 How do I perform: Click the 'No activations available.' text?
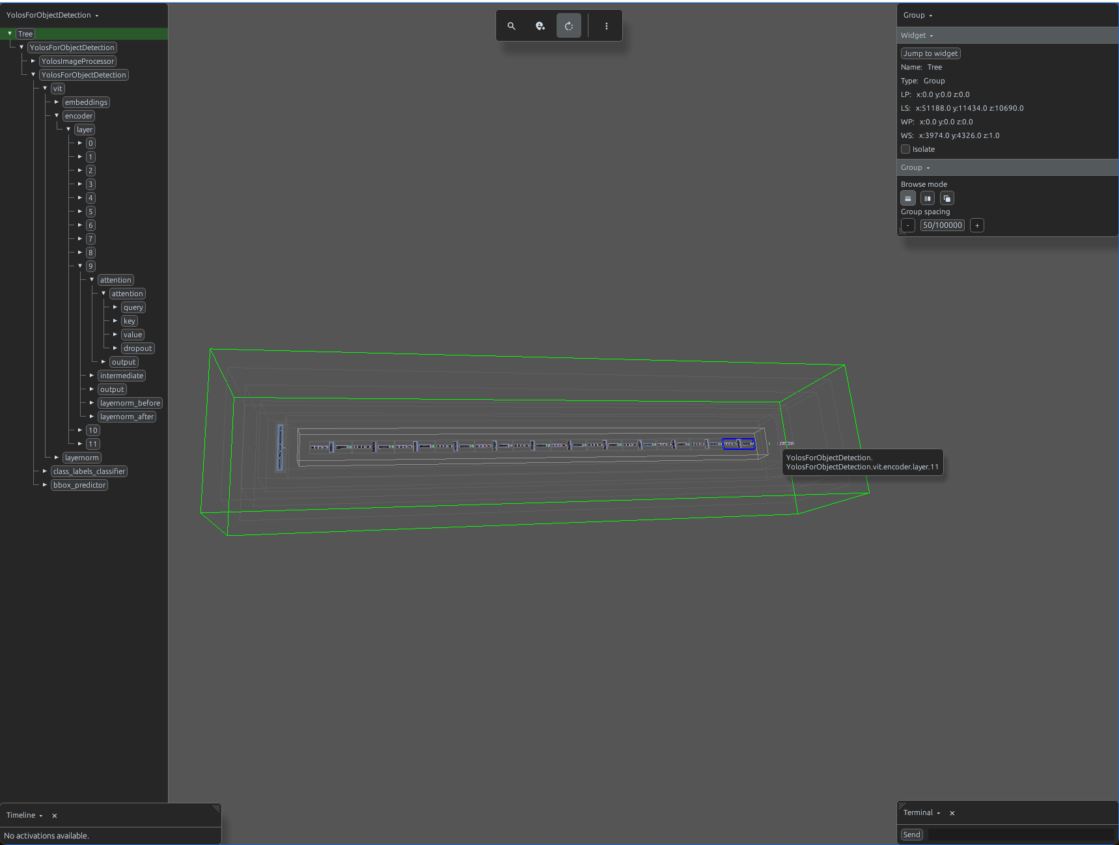click(x=46, y=836)
